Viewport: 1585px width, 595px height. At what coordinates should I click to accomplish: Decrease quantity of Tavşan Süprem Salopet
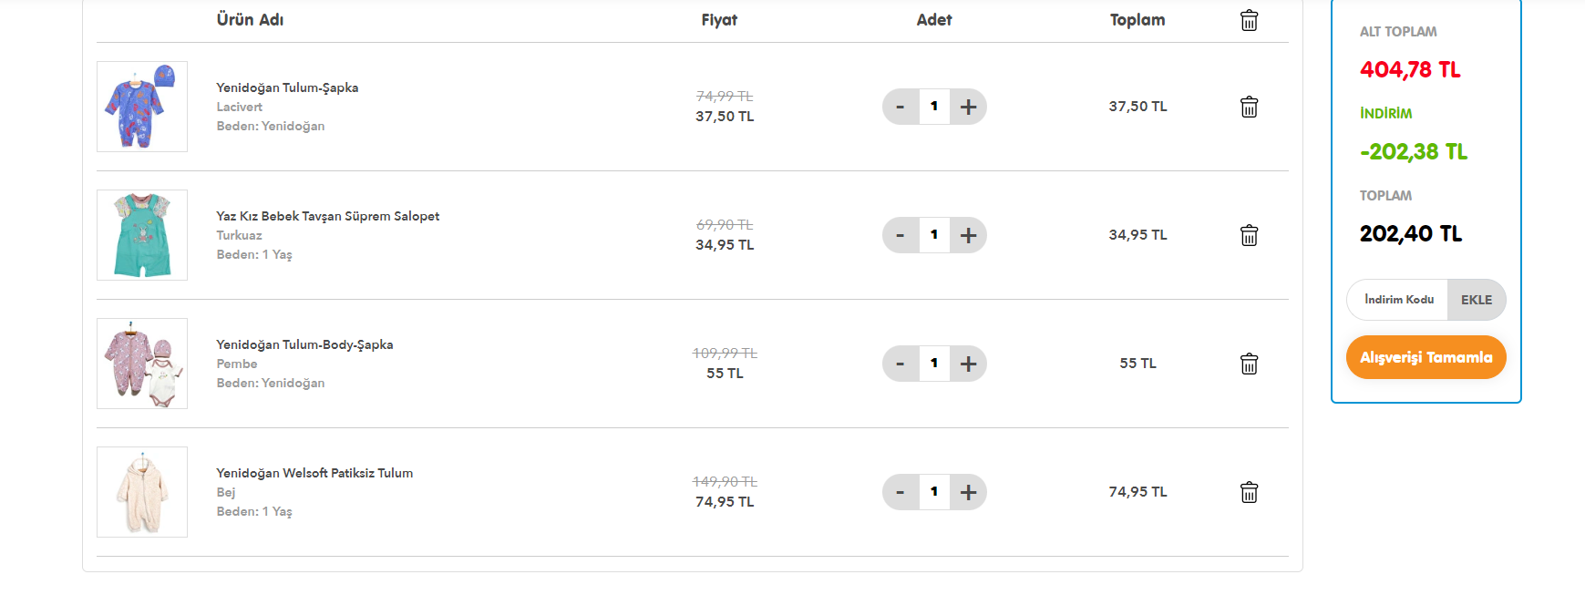tap(901, 235)
